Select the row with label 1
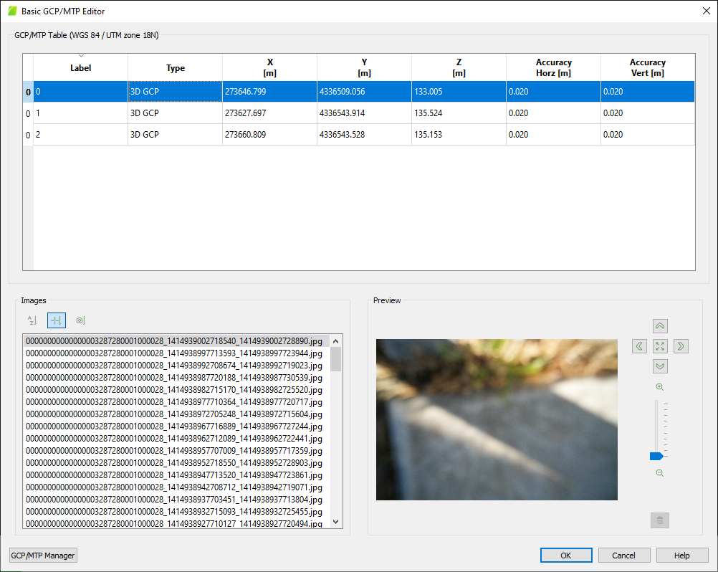 point(80,113)
